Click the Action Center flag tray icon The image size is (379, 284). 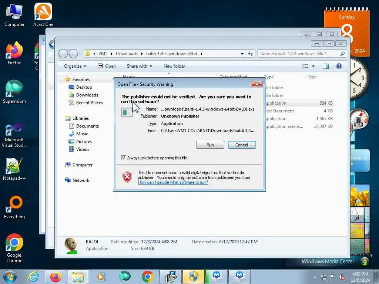tap(333, 277)
